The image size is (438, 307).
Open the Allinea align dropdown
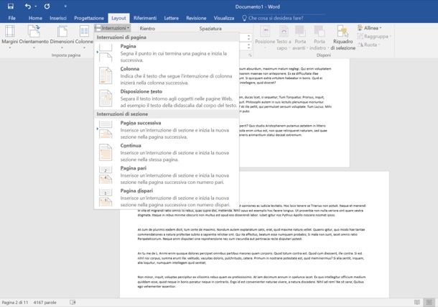[370, 28]
